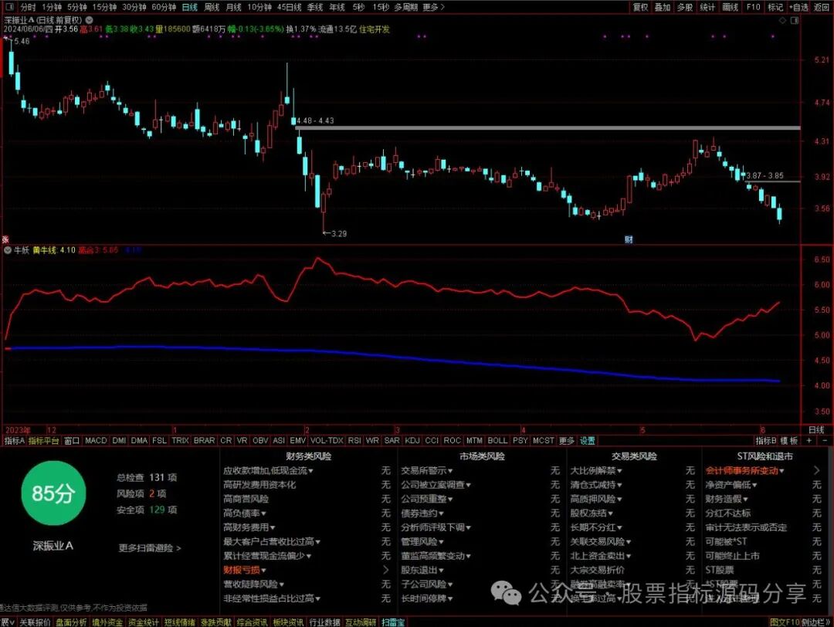834x627 pixels.
Task: Click the 标记 mark button
Action: [x=775, y=7]
